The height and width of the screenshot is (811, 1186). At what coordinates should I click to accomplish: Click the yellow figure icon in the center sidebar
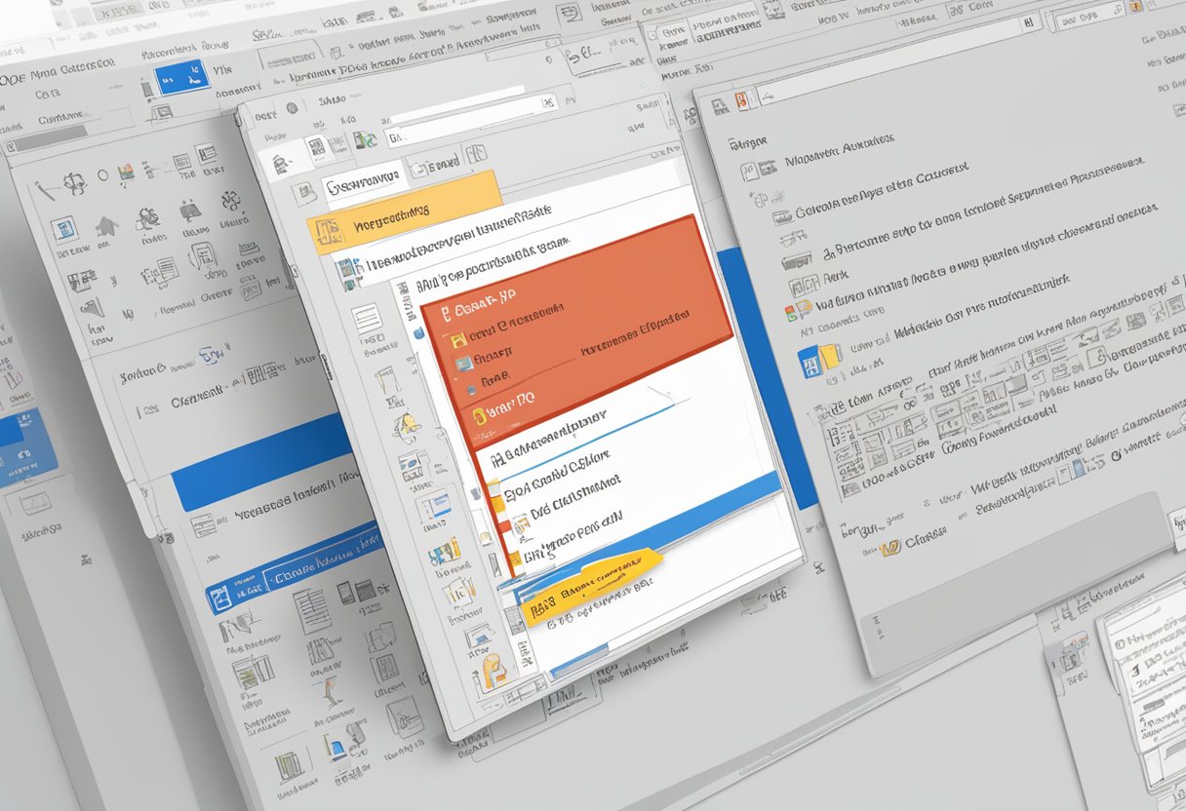point(407,426)
